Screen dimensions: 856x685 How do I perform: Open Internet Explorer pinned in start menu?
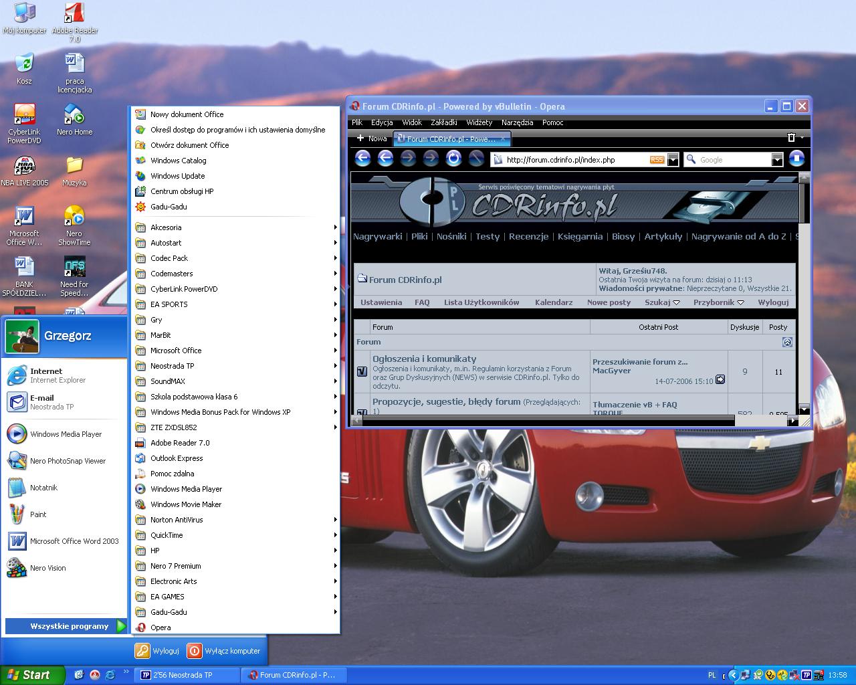64,375
